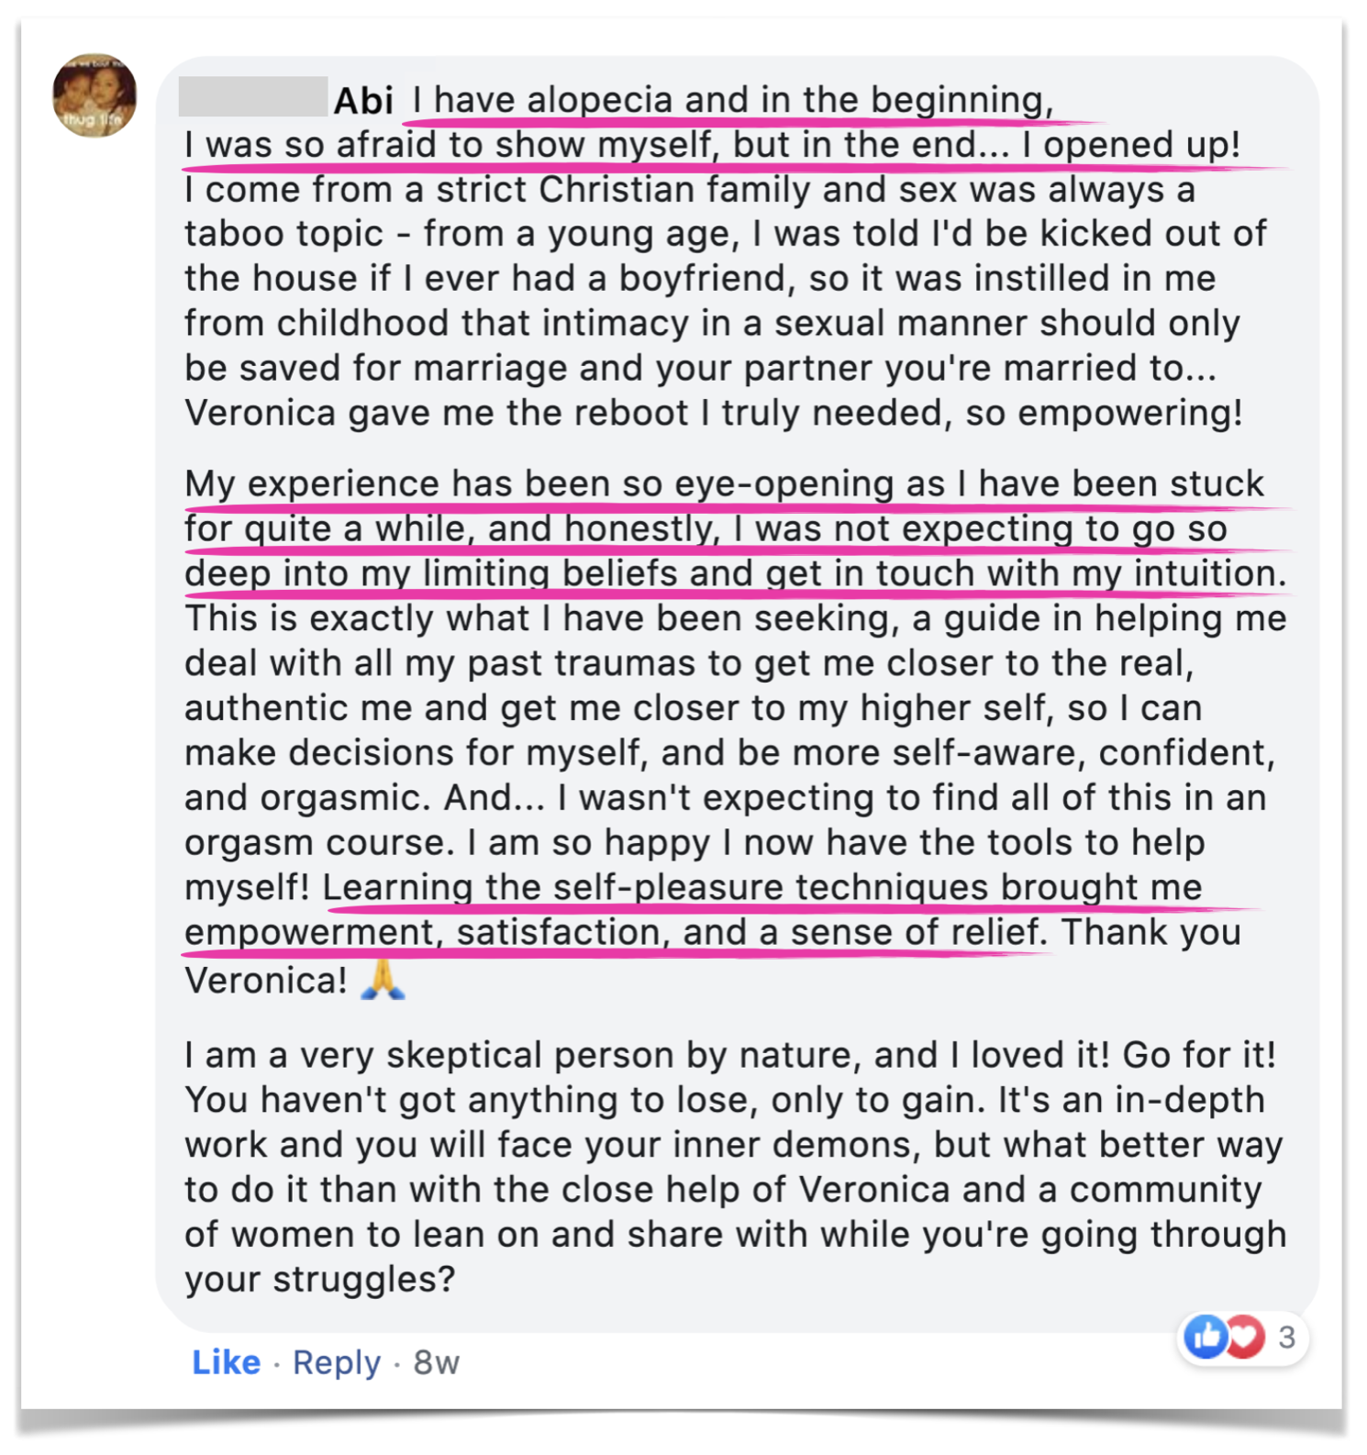The width and height of the screenshot is (1367, 1455).
Task: Open the 8w comment timestamp
Action: pos(436,1362)
